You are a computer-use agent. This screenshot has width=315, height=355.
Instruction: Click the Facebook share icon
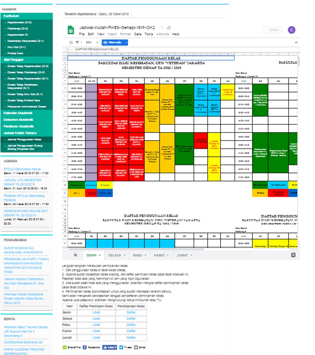[85, 348]
